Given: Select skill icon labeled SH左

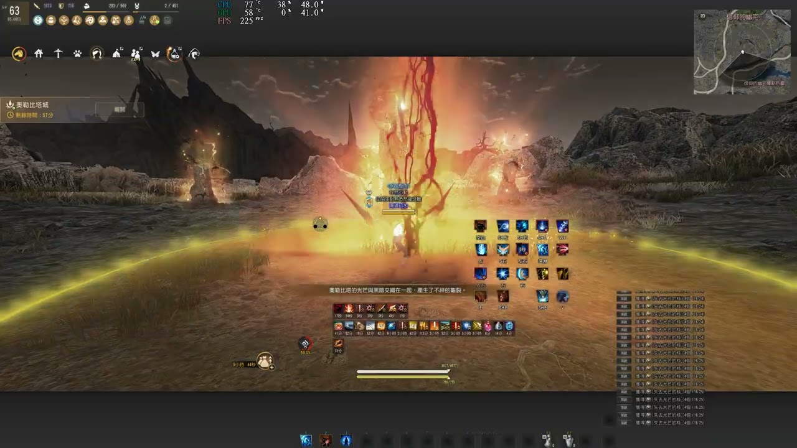Looking at the screenshot, I should point(503,226).
